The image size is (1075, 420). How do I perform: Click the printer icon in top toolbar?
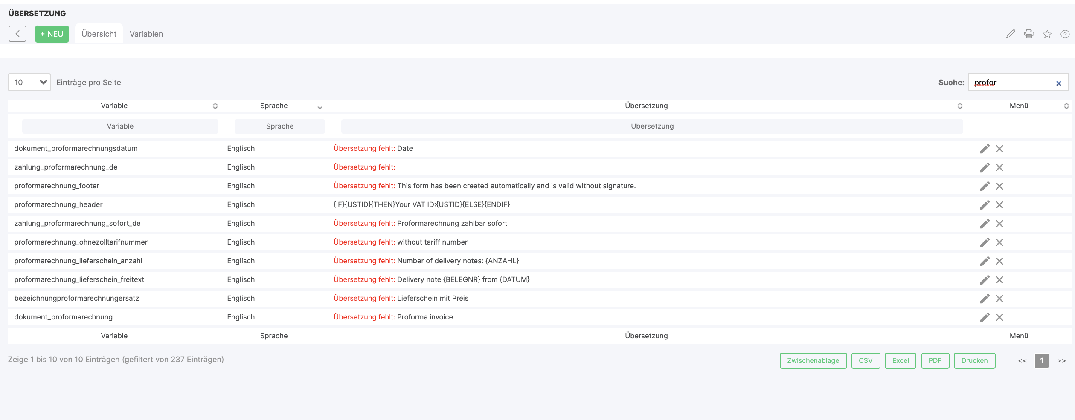point(1029,34)
